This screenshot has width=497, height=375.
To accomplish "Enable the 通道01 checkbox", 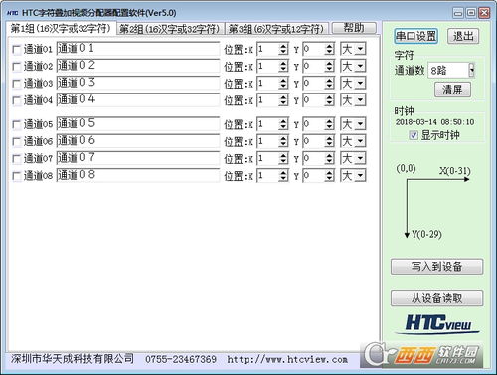I will [x=16, y=50].
